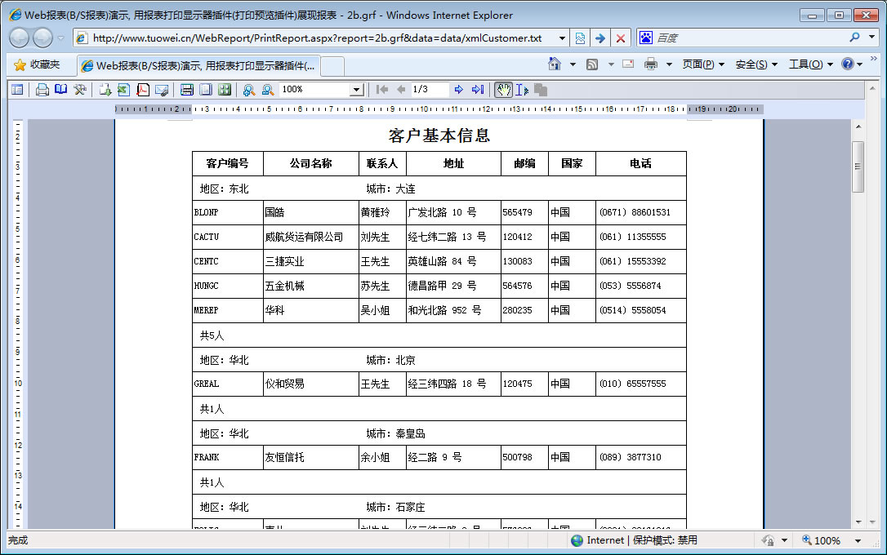Jump to the last report page
Screen dimensions: 887x555
pos(478,90)
